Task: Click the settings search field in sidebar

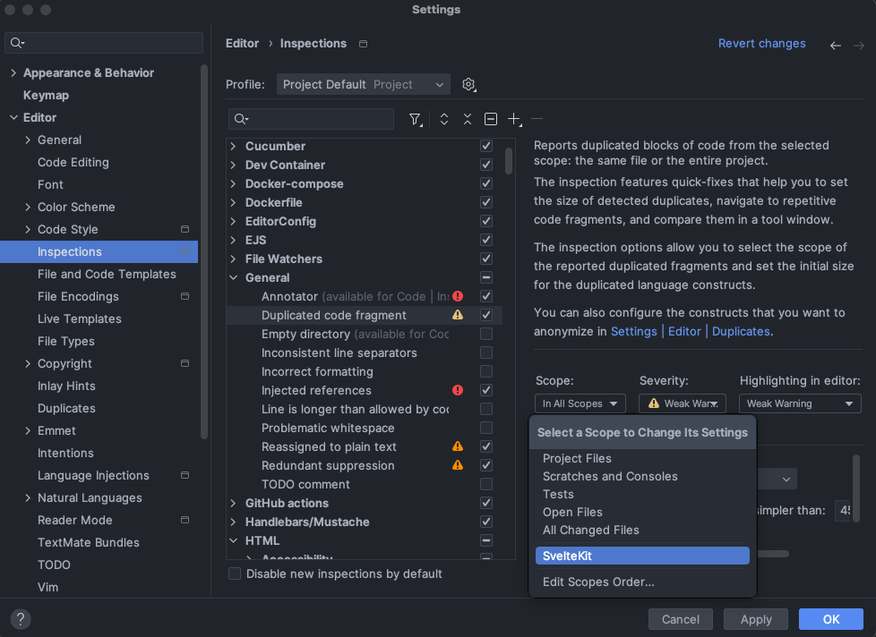Action: pyautogui.click(x=104, y=43)
